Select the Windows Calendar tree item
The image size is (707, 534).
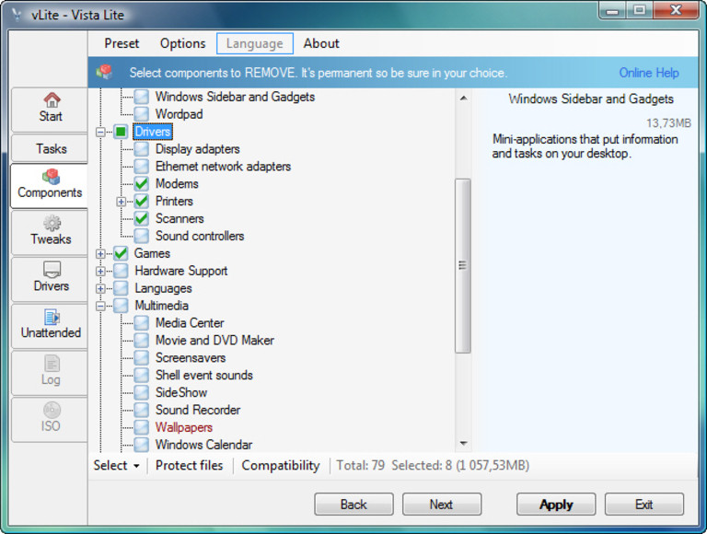tap(203, 445)
